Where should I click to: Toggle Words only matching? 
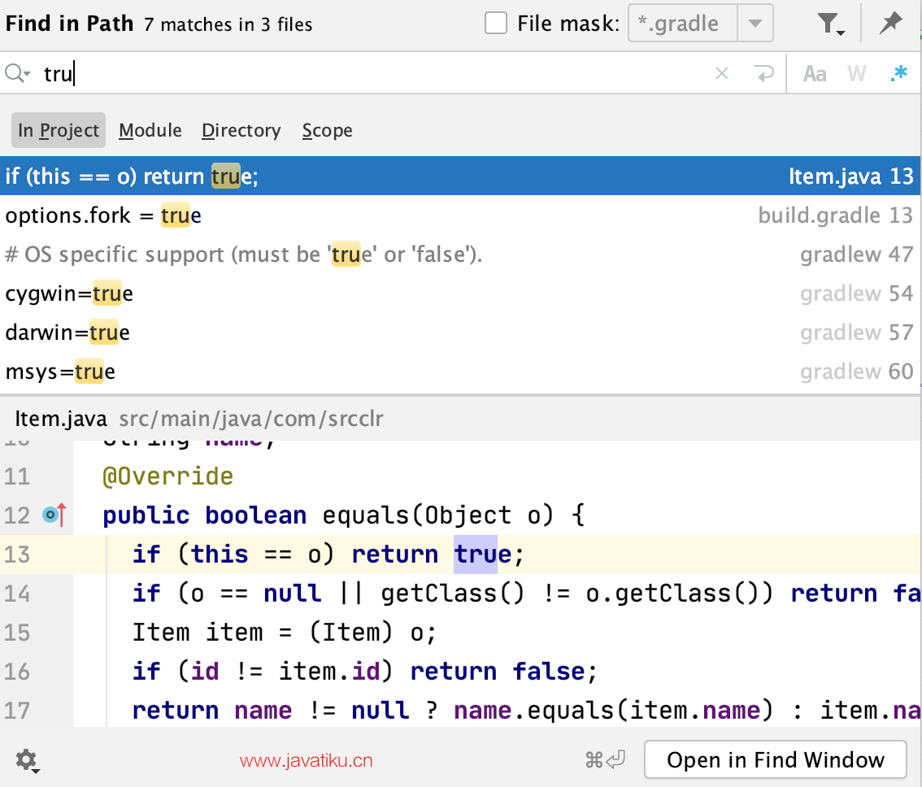[856, 74]
